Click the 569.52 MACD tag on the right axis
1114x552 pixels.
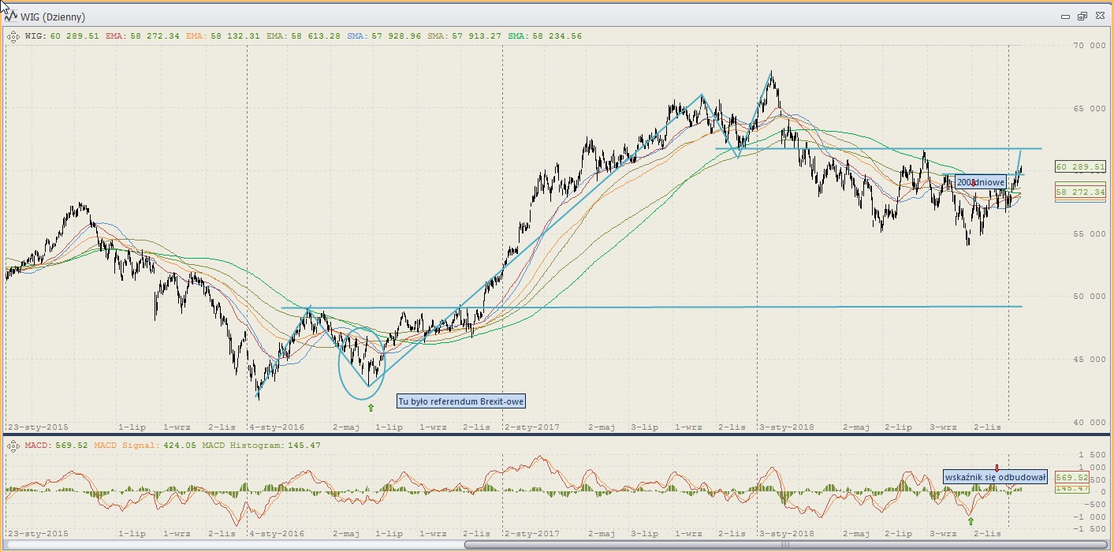point(1071,478)
